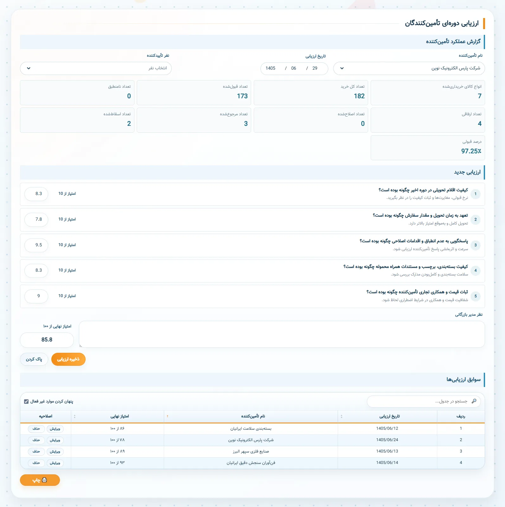Delete the بسته‌بندی سلامت ایرانیان row with حذف
Image resolution: width=505 pixels, height=507 pixels.
pos(36,429)
